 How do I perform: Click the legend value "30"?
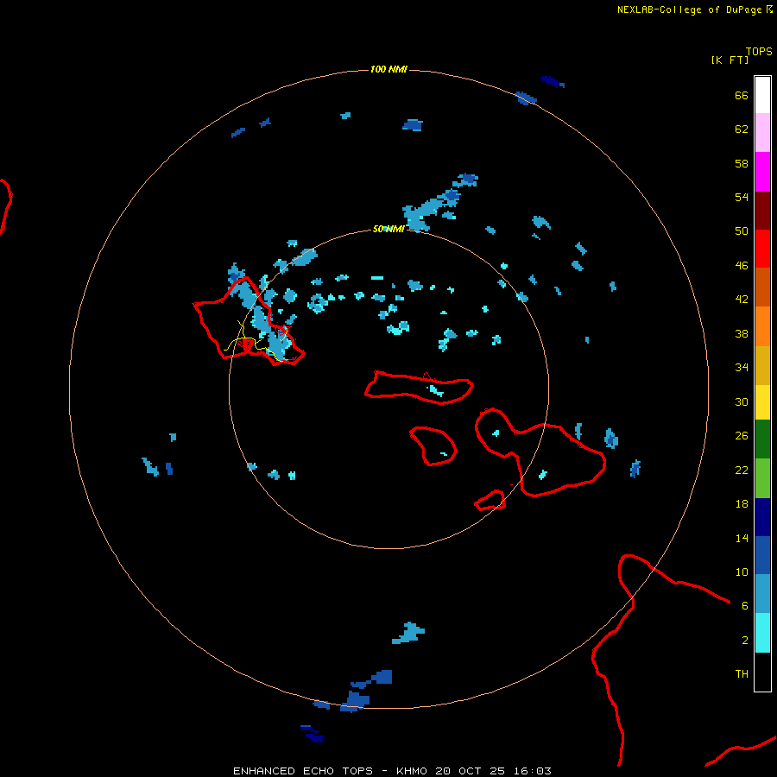pyautogui.click(x=742, y=401)
